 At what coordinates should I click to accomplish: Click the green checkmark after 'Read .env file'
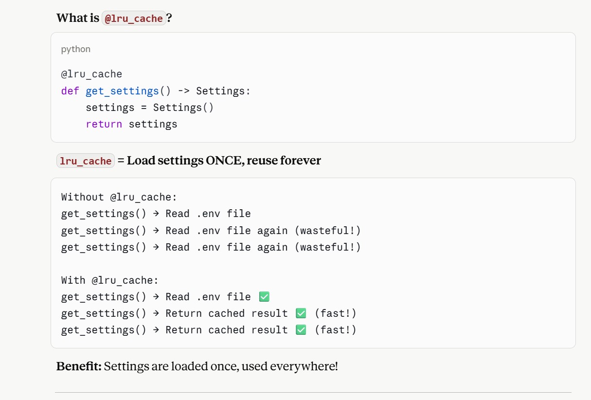[x=264, y=297]
